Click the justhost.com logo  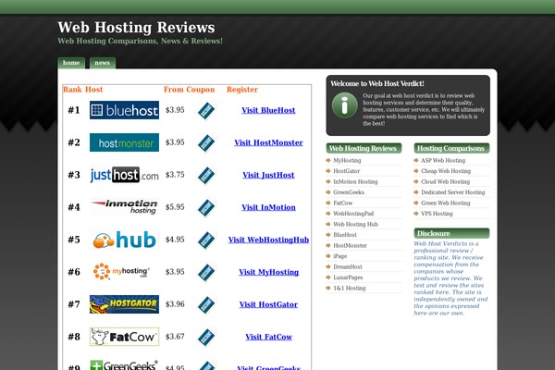pyautogui.click(x=124, y=175)
